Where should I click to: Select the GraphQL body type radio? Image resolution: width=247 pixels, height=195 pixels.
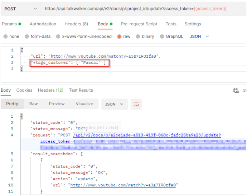162,36
